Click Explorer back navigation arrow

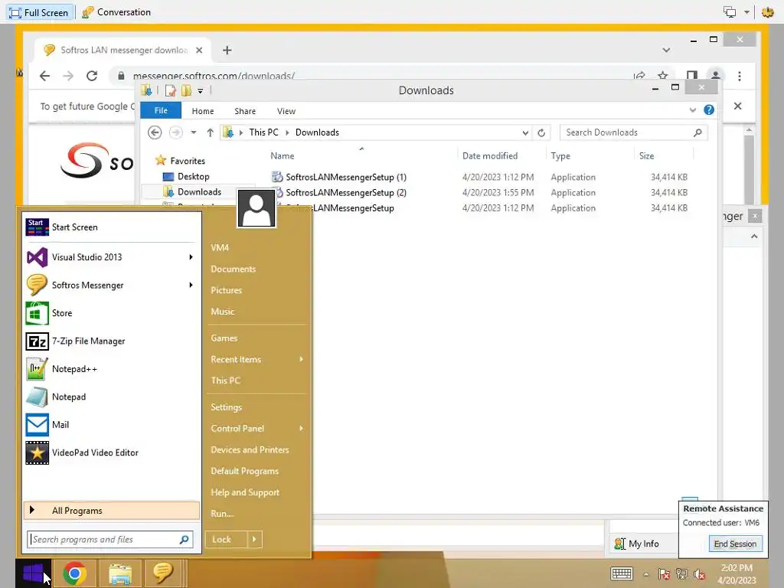pyautogui.click(x=155, y=132)
